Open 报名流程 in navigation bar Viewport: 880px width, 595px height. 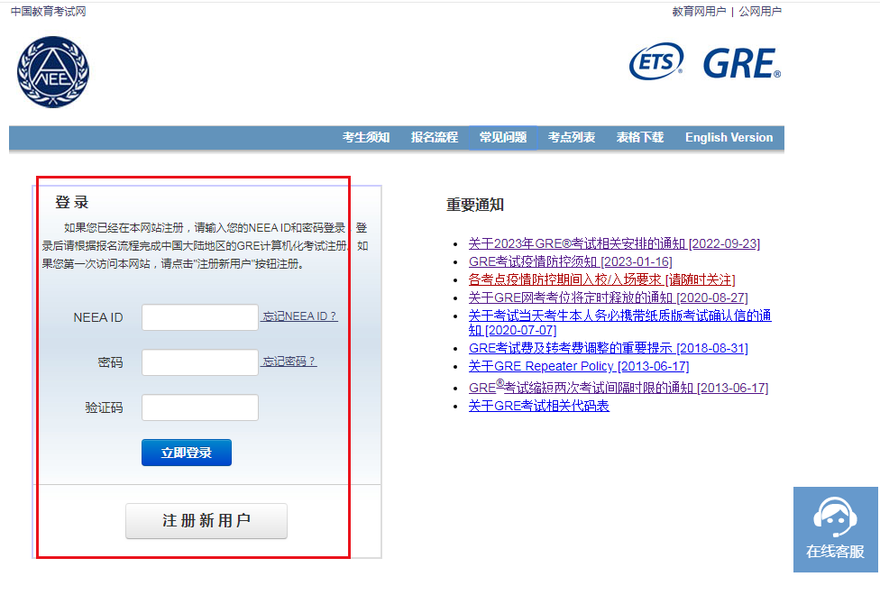coord(435,138)
